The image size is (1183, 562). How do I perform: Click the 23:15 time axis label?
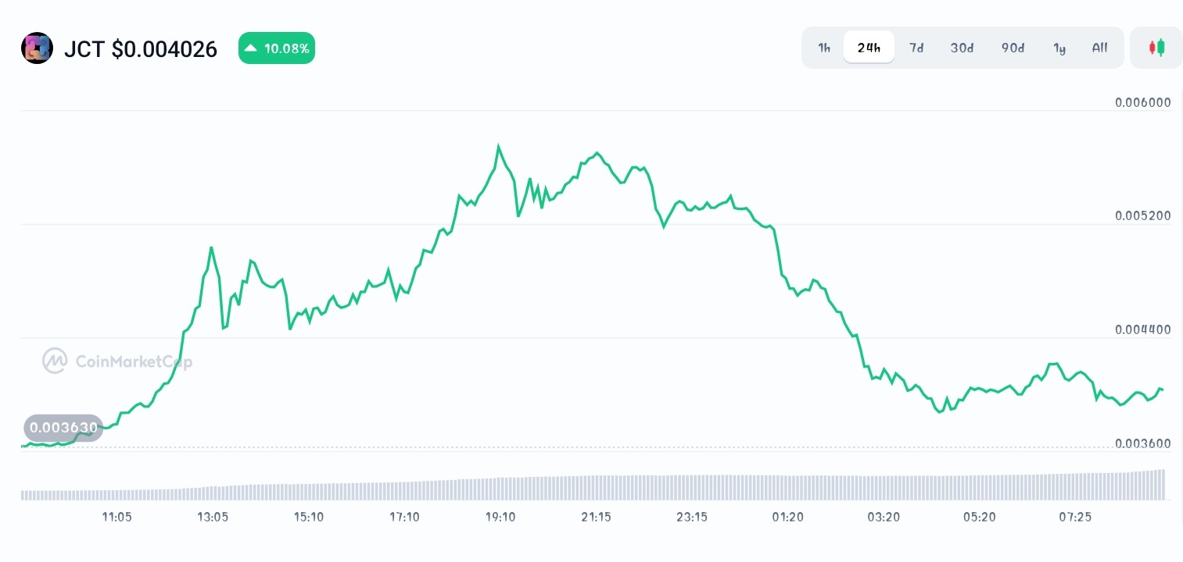pyautogui.click(x=692, y=517)
